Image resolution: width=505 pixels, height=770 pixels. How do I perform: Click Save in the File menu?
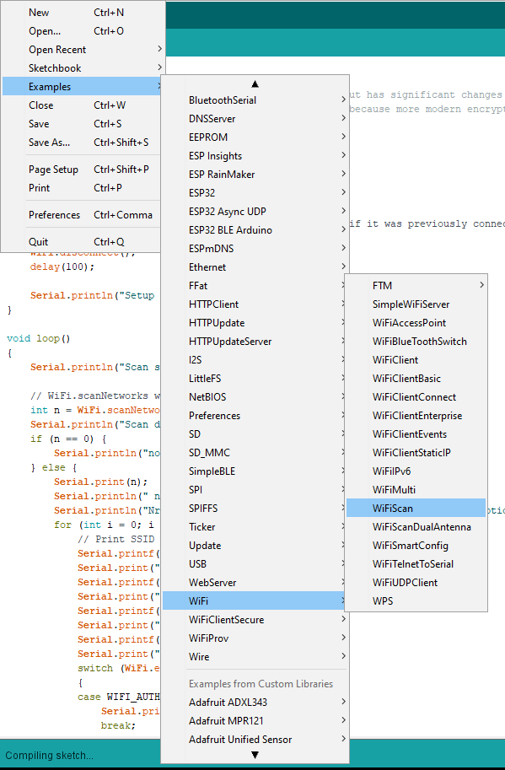click(x=82, y=124)
